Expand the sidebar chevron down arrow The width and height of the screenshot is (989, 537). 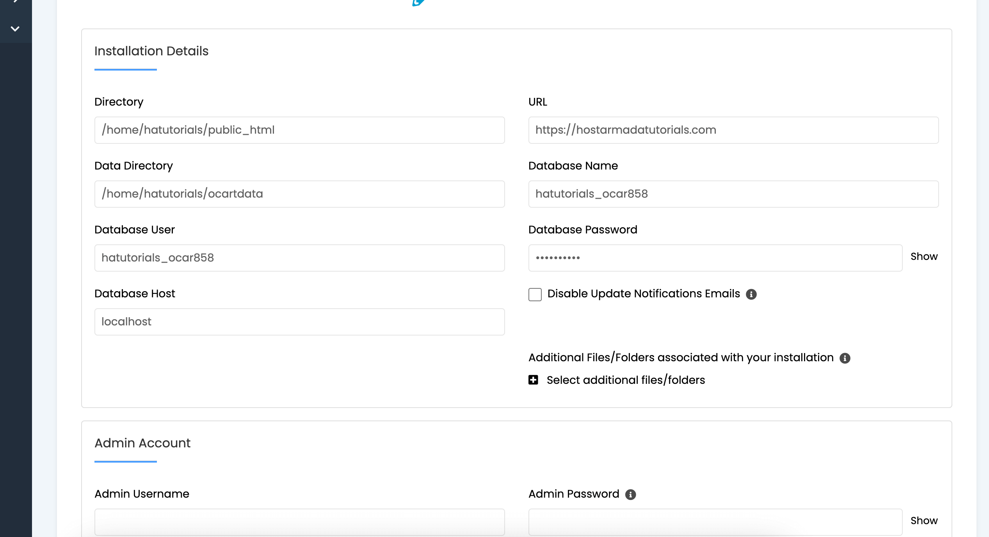click(15, 29)
